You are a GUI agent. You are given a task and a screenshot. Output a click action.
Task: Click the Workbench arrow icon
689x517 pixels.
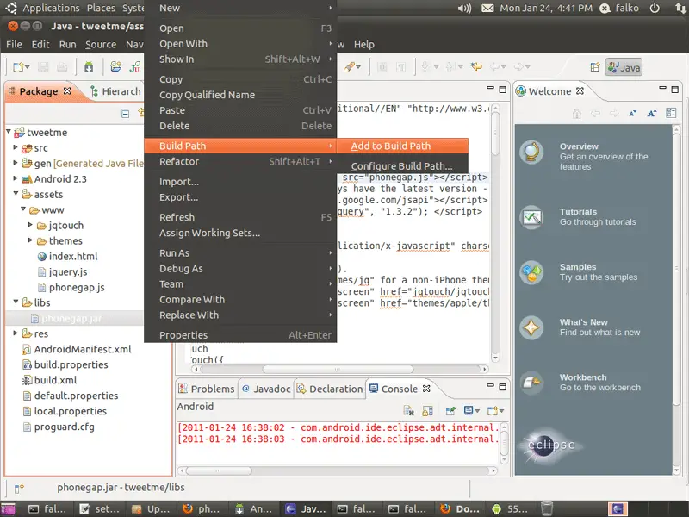(531, 383)
